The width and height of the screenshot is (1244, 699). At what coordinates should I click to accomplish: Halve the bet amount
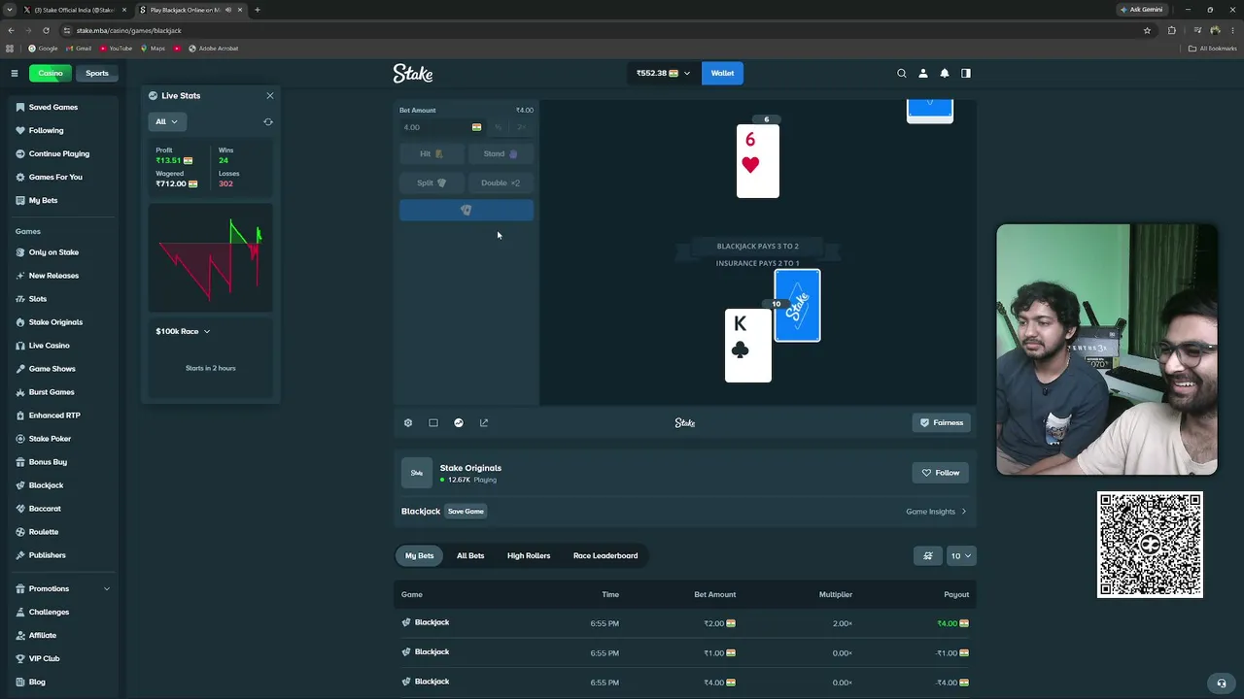click(x=499, y=127)
